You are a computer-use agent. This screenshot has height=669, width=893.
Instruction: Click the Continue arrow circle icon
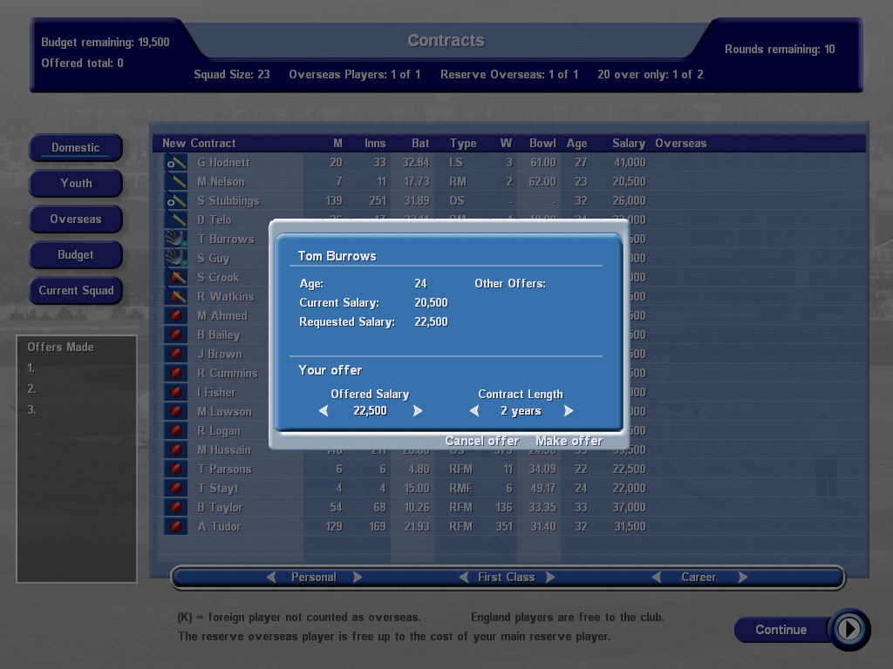tap(849, 629)
